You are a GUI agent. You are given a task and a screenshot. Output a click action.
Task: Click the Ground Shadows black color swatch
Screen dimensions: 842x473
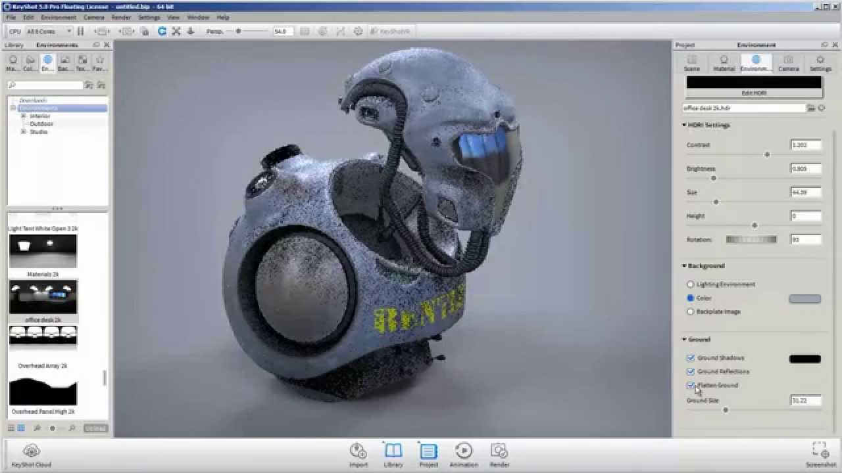(805, 359)
